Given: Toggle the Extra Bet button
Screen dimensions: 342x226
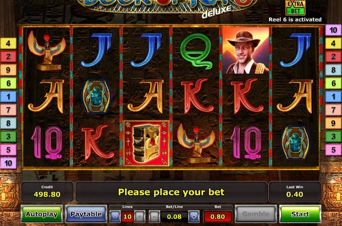Looking at the screenshot, I should point(295,7).
